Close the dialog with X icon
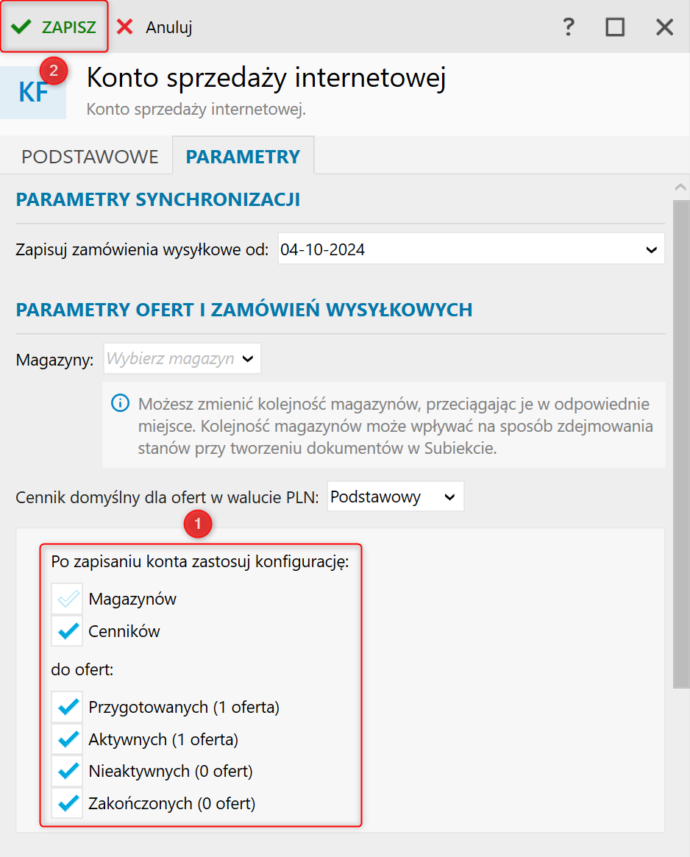 [x=665, y=27]
